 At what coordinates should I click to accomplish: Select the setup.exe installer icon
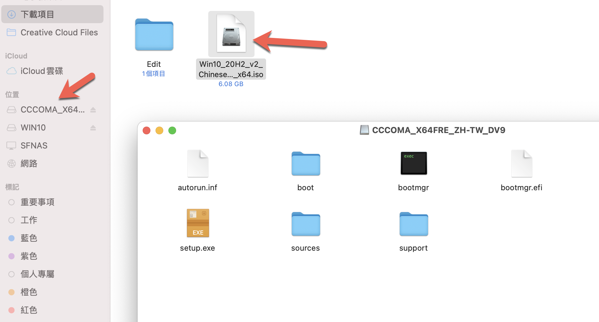pyautogui.click(x=198, y=223)
